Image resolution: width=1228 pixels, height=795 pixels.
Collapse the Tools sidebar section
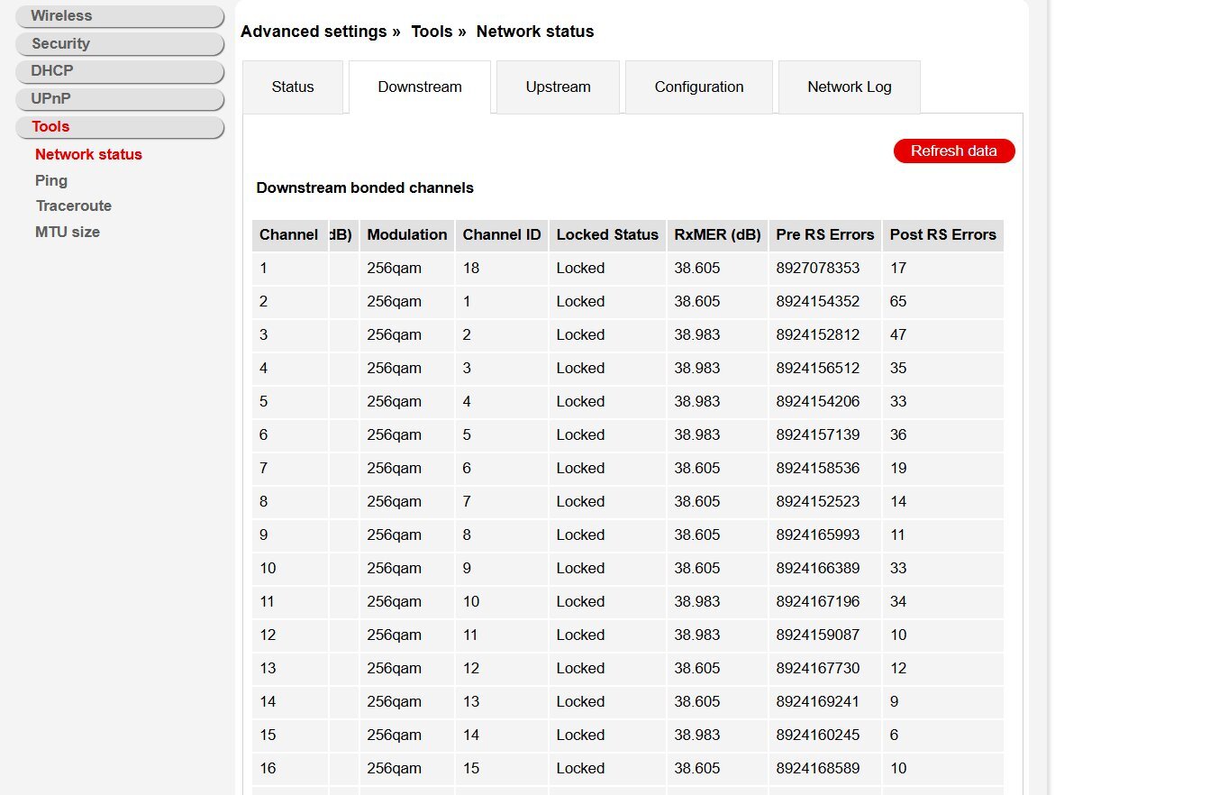[x=119, y=126]
